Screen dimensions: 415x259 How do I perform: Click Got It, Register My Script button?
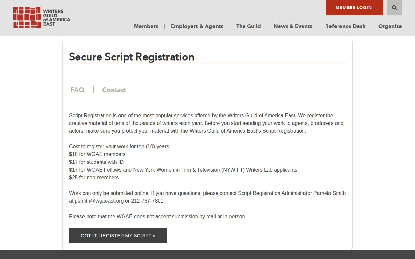coord(118,236)
